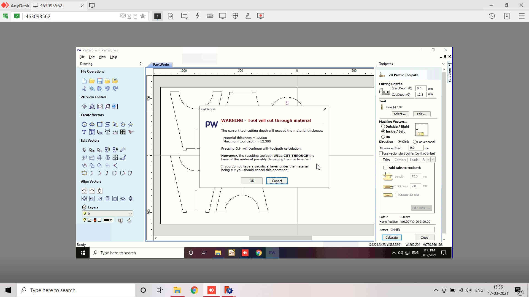This screenshot has height=297, width=529.
Task: Check Add tabs to toolpath
Action: pos(385,168)
